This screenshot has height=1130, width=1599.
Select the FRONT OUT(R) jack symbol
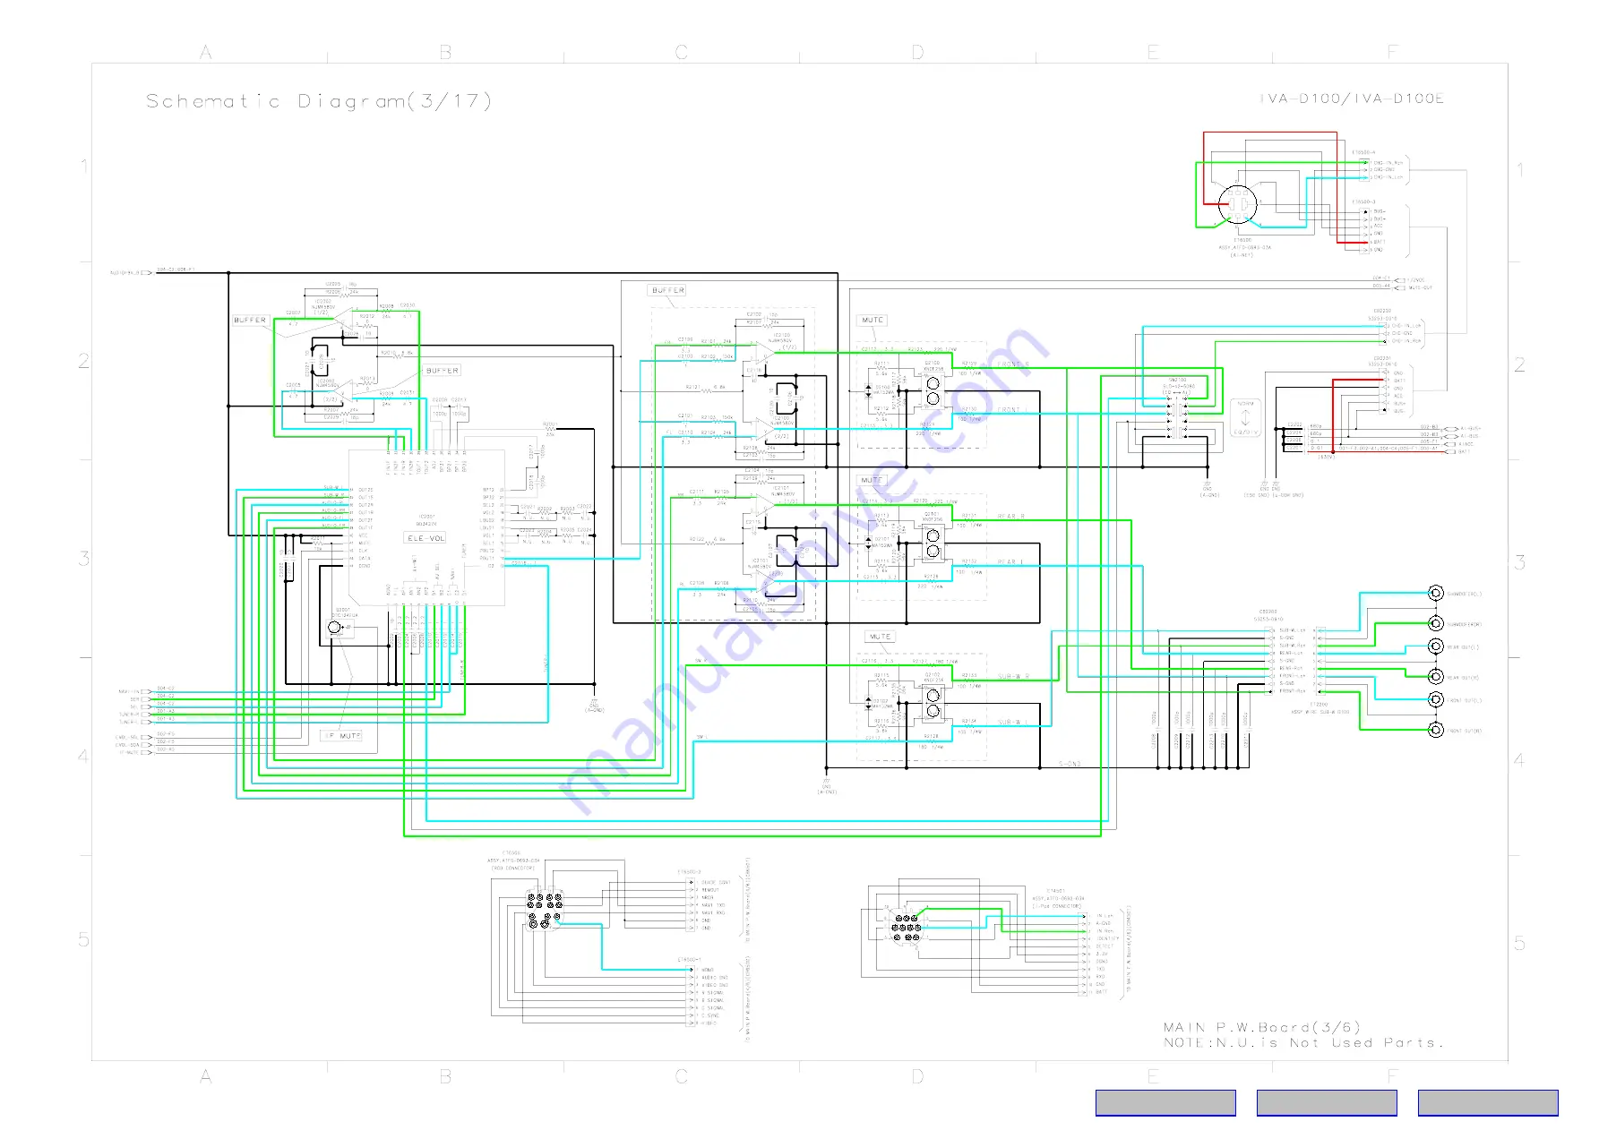1435,731
